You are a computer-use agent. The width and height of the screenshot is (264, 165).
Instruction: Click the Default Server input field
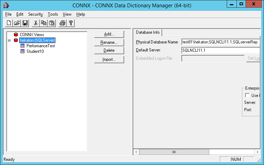[x=221, y=50]
